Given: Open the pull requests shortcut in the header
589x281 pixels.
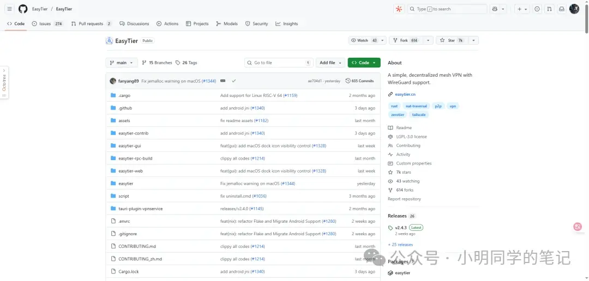Looking at the screenshot, I should click(550, 9).
